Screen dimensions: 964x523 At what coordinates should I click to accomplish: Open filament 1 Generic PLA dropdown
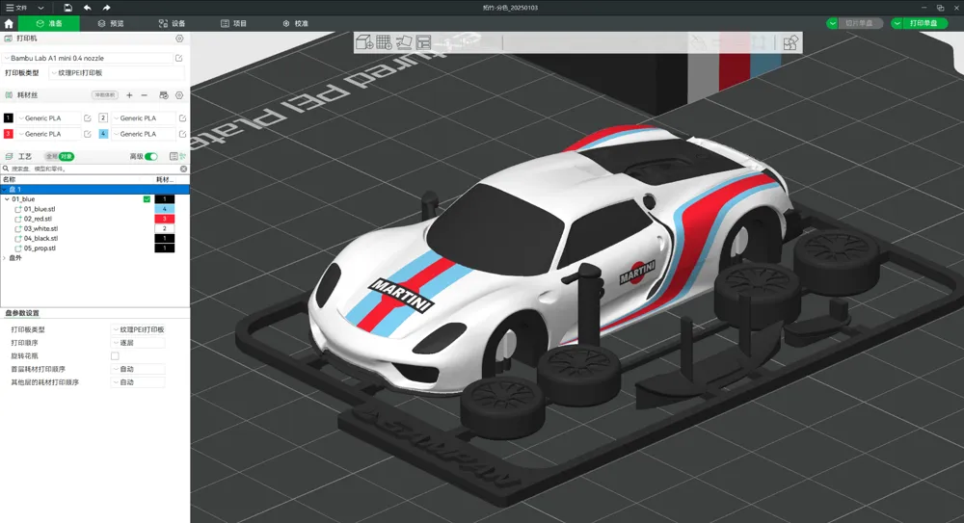point(48,118)
